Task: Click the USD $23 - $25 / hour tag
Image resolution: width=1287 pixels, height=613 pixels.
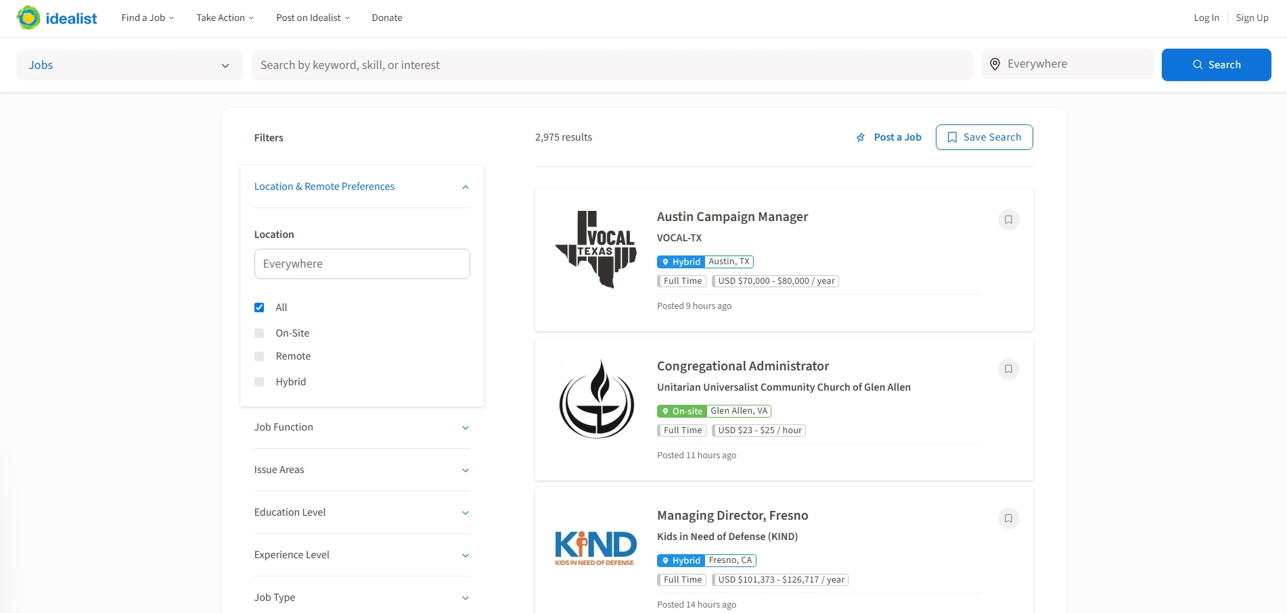Action: pyautogui.click(x=759, y=431)
